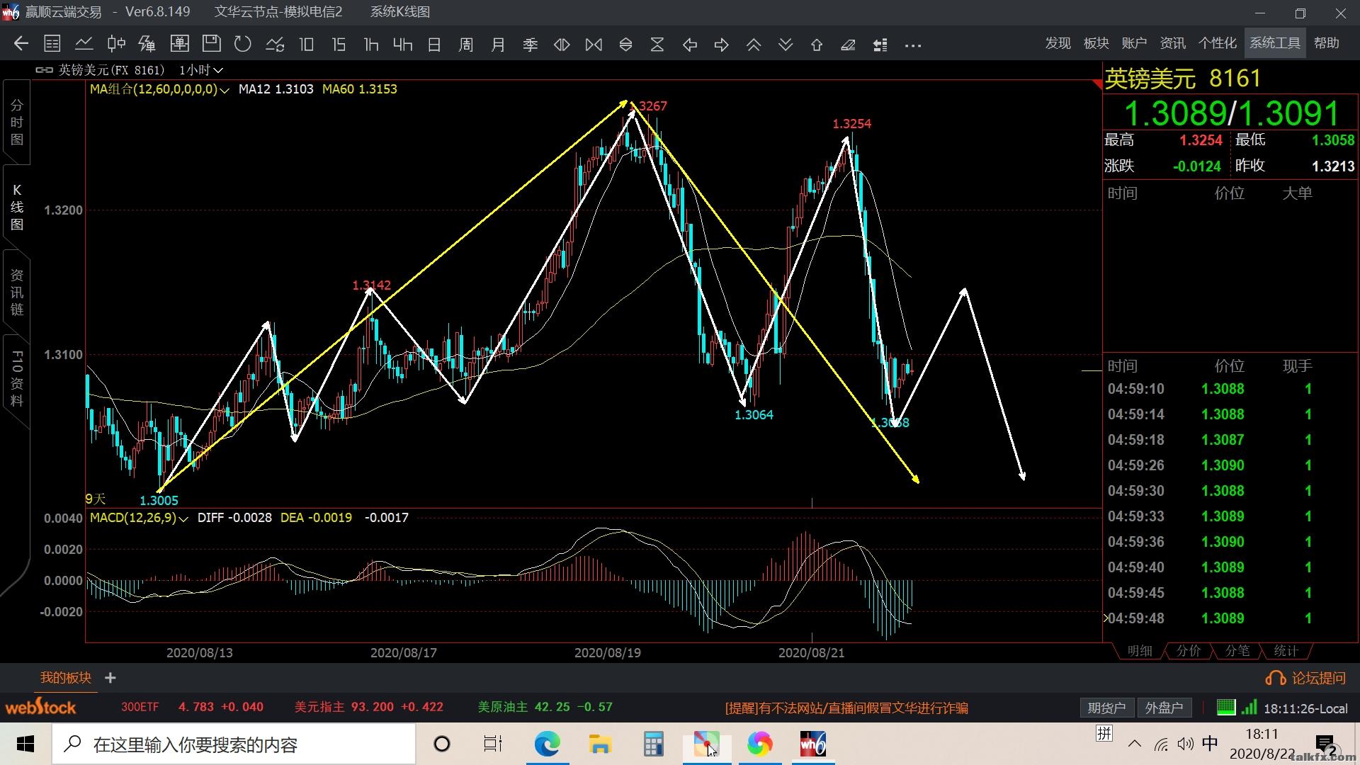Click the horizontal expand chart icon
Viewport: 1360px width, 765px height.
(x=562, y=45)
